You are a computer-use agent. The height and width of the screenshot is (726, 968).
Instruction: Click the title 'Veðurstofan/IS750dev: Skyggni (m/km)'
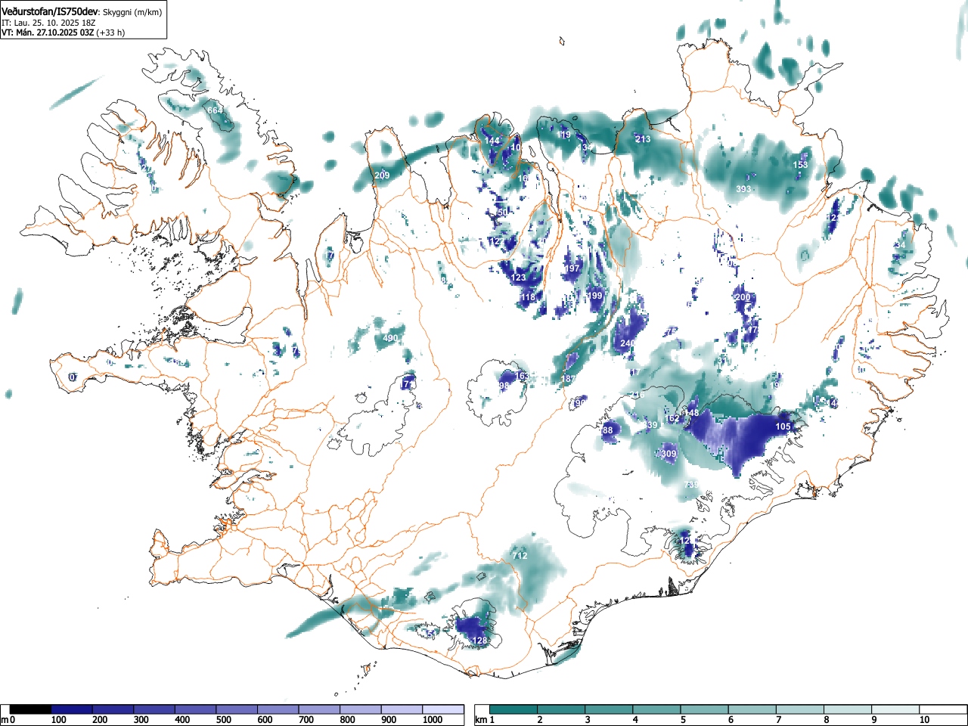(x=82, y=12)
